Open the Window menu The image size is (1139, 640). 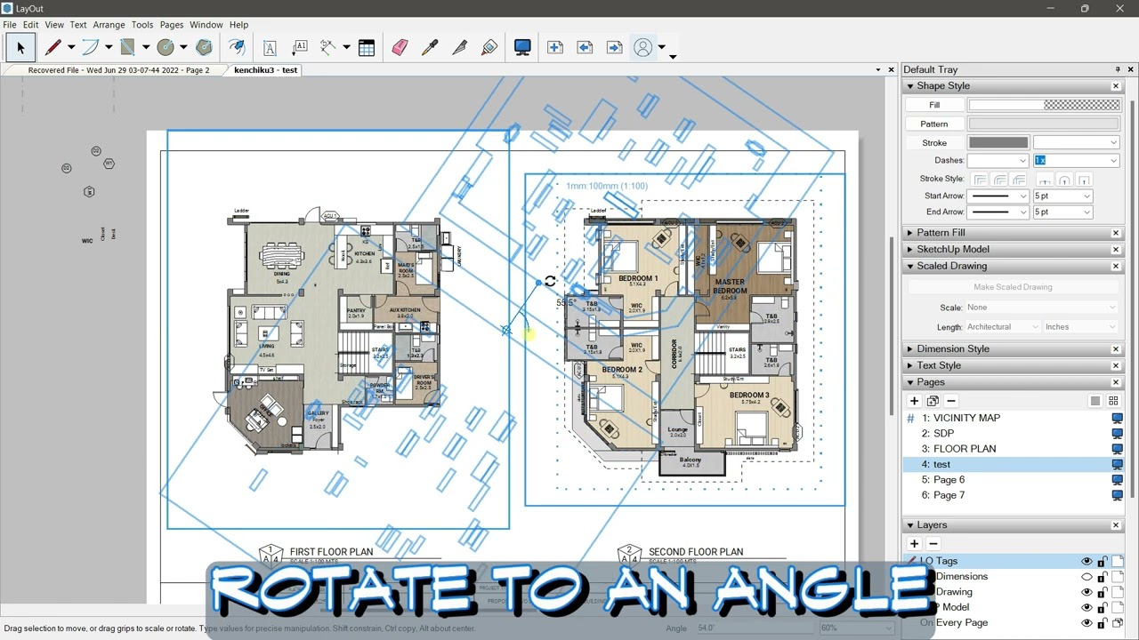pos(206,25)
